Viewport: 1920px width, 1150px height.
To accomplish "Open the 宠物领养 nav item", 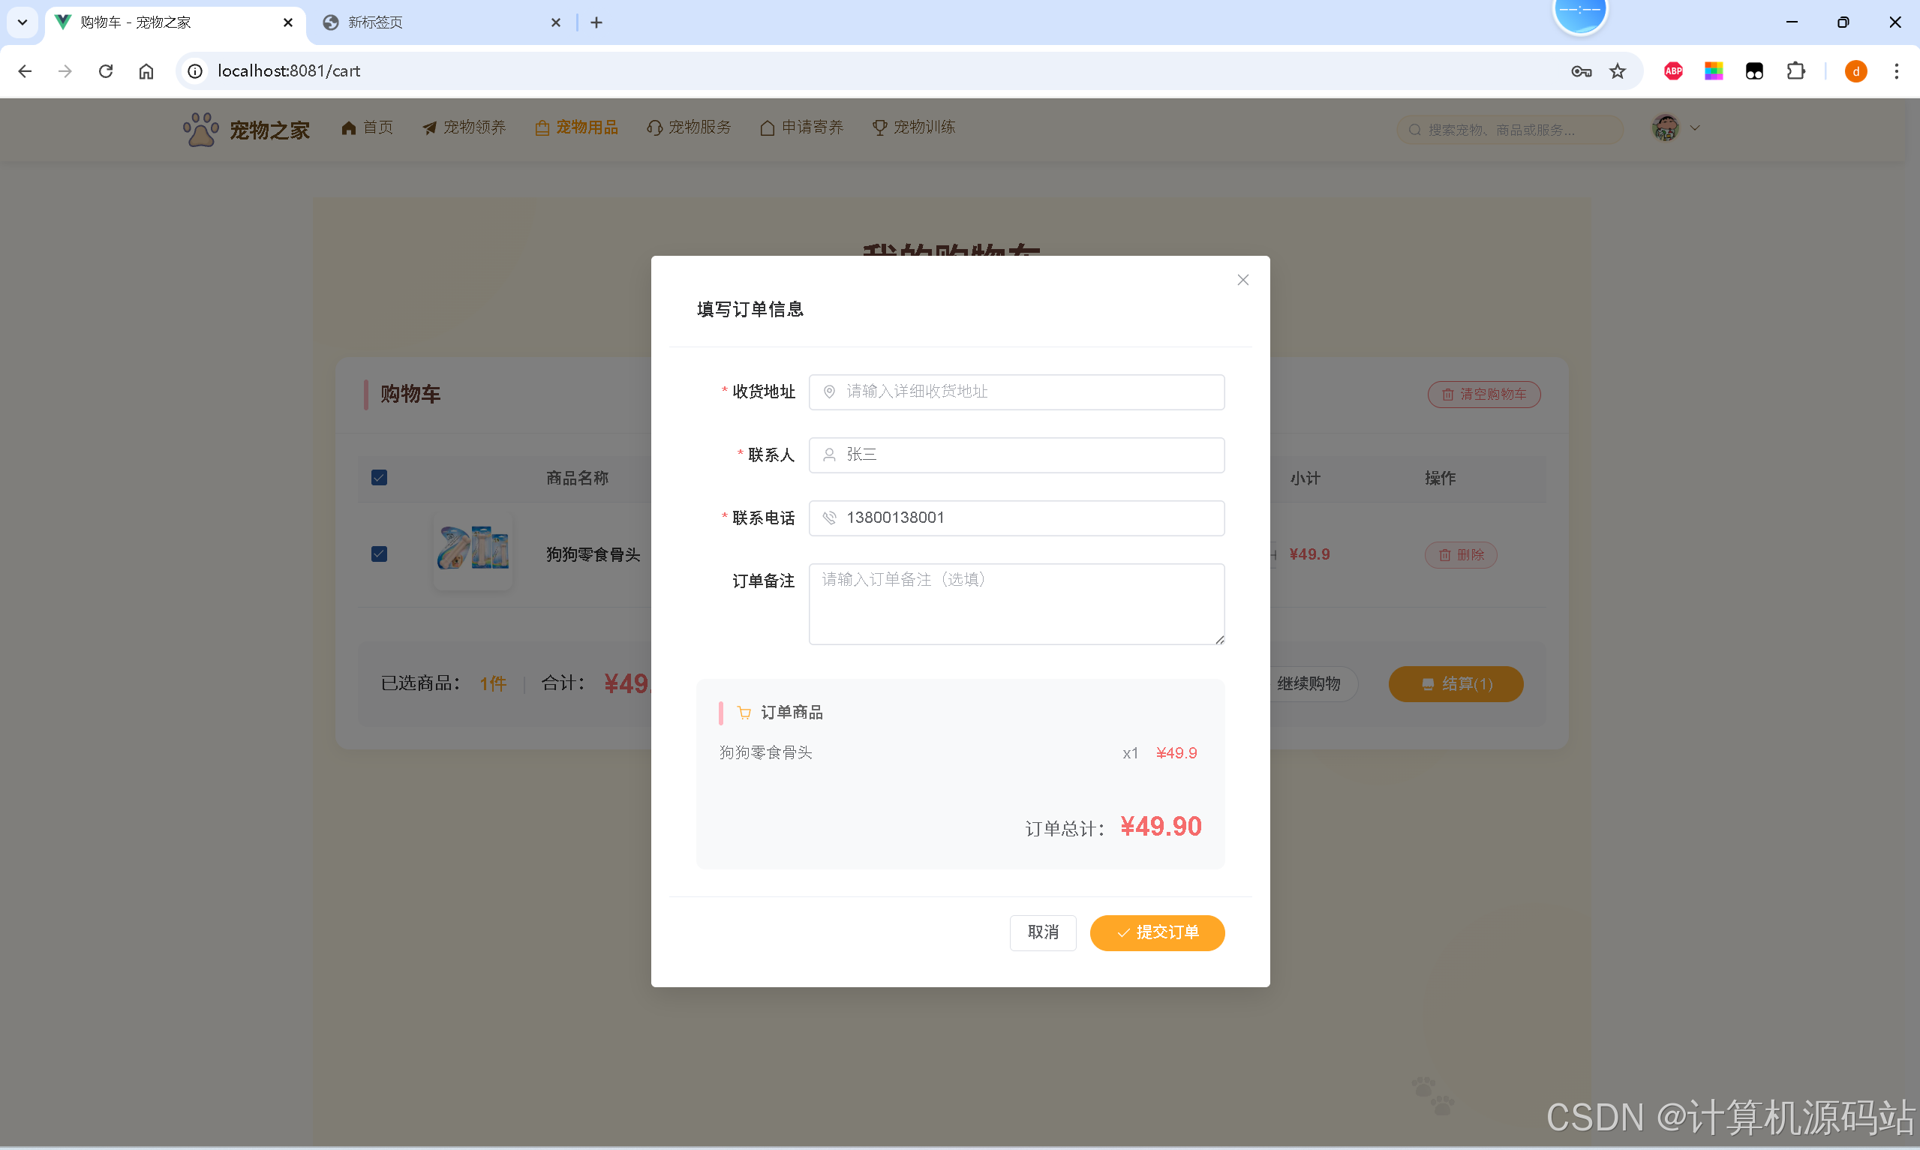I will (464, 127).
